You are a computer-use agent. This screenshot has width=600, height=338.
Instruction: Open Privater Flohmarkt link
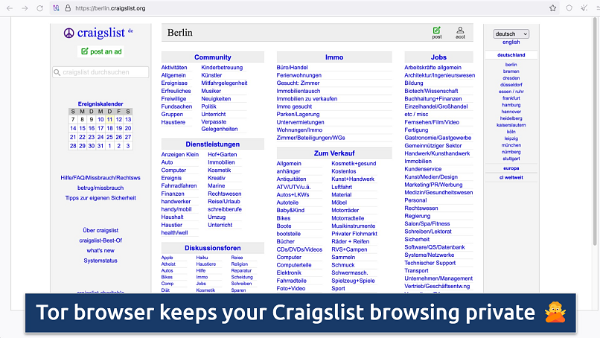coord(354,234)
